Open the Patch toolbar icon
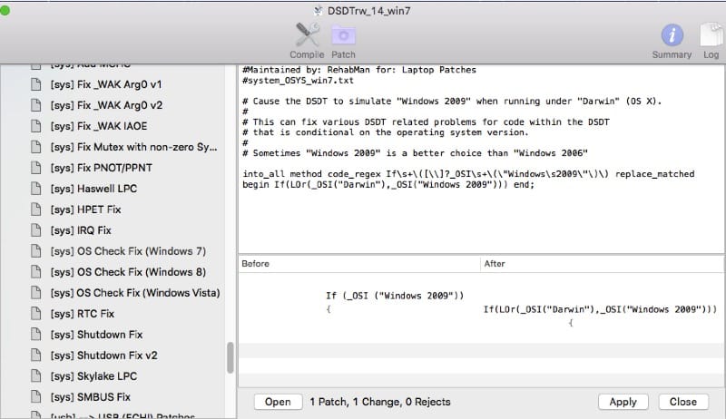726x419 pixels. (x=343, y=36)
